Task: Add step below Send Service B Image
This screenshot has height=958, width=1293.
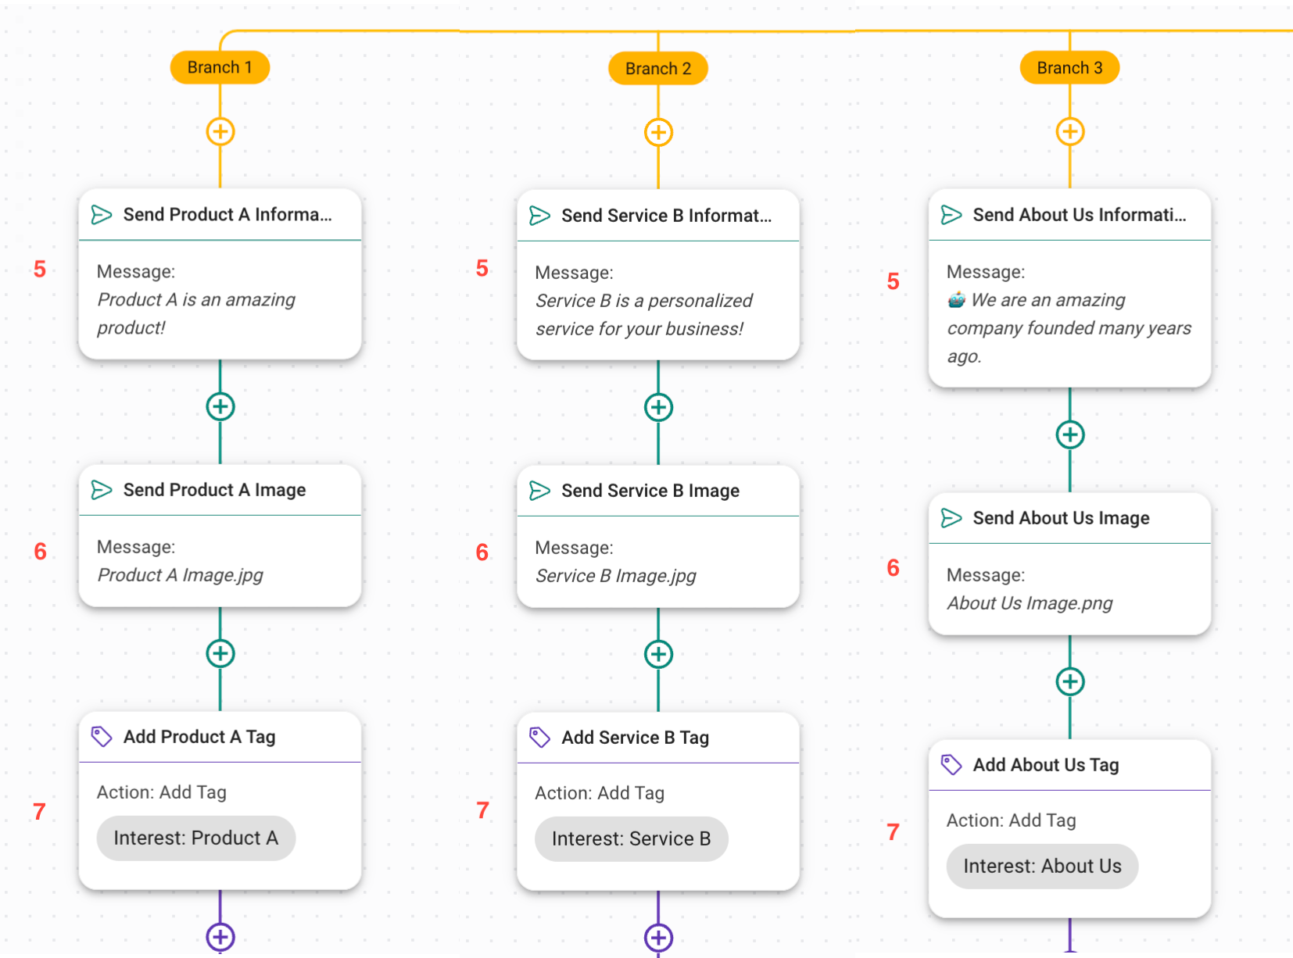Action: (x=658, y=654)
